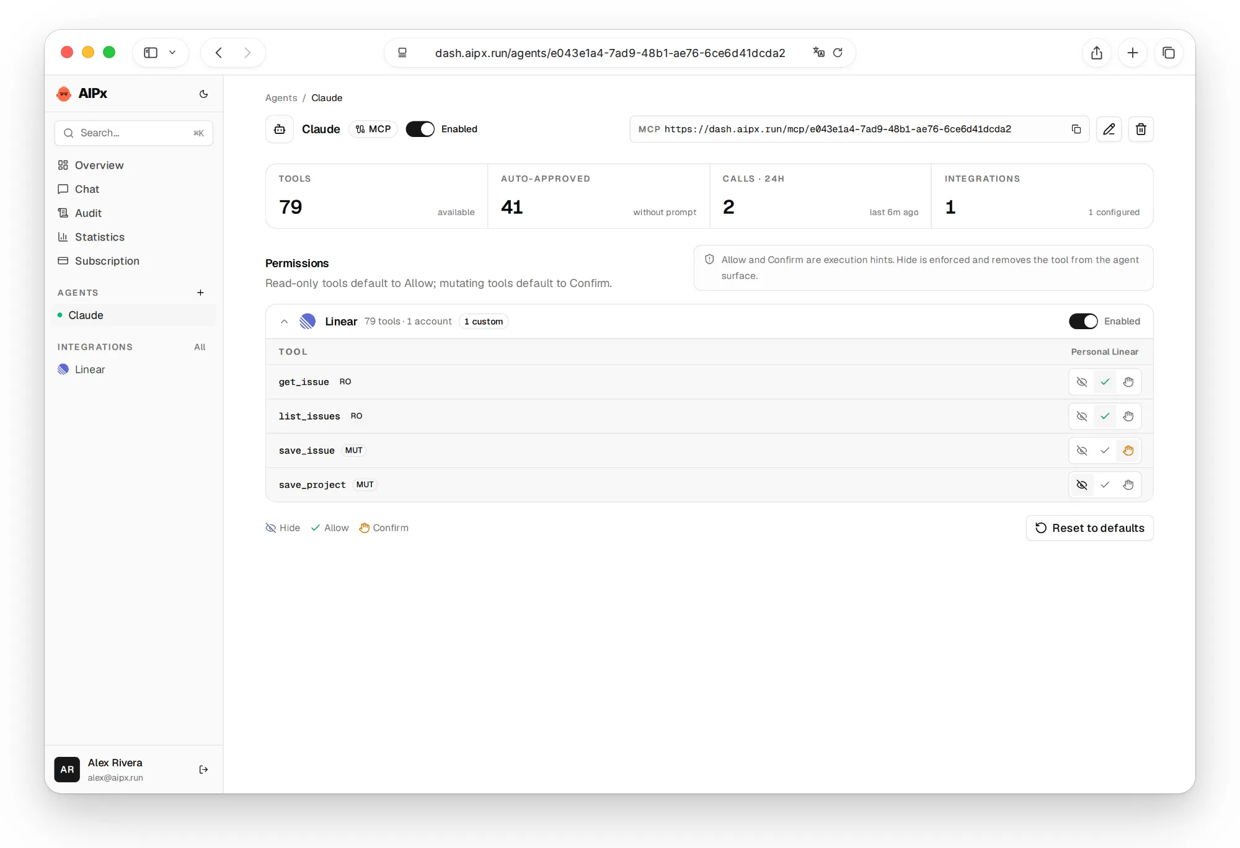Open the Chat page
This screenshot has height=848, width=1240.
(x=134, y=189)
